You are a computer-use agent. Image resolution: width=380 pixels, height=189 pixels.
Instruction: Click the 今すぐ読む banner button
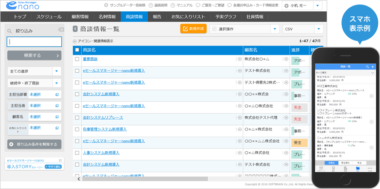53,167
